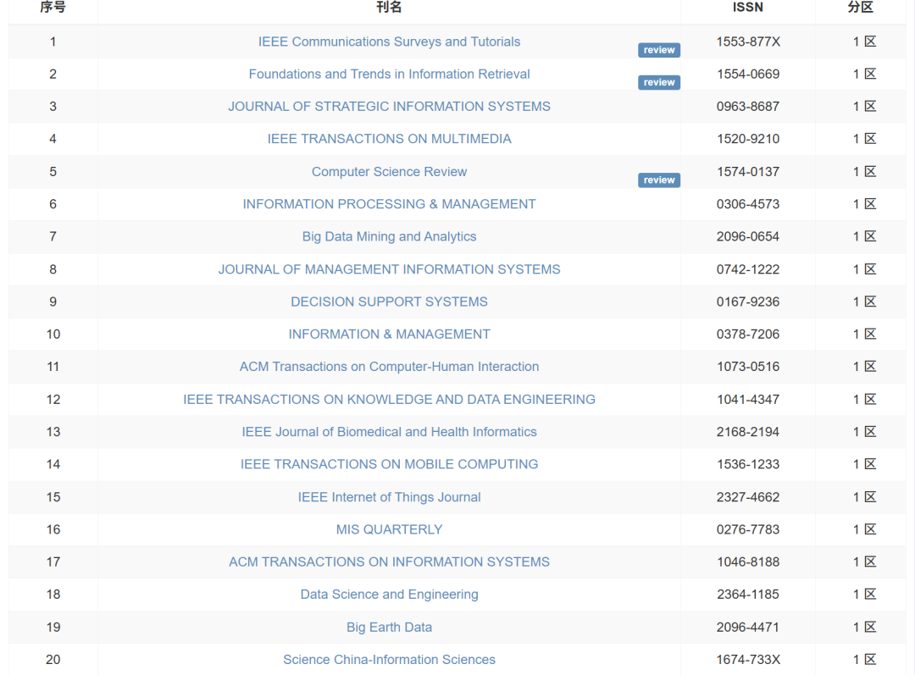Open ACM TRANSACTIONS ON INFORMATION SYSTEMS link
915x675 pixels.
click(389, 562)
